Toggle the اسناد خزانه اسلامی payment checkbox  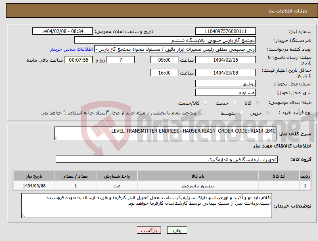click(202, 112)
